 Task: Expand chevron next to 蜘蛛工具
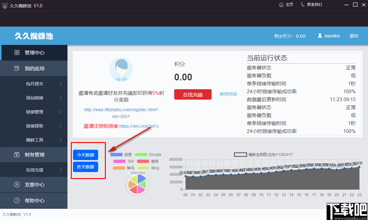click(61, 140)
